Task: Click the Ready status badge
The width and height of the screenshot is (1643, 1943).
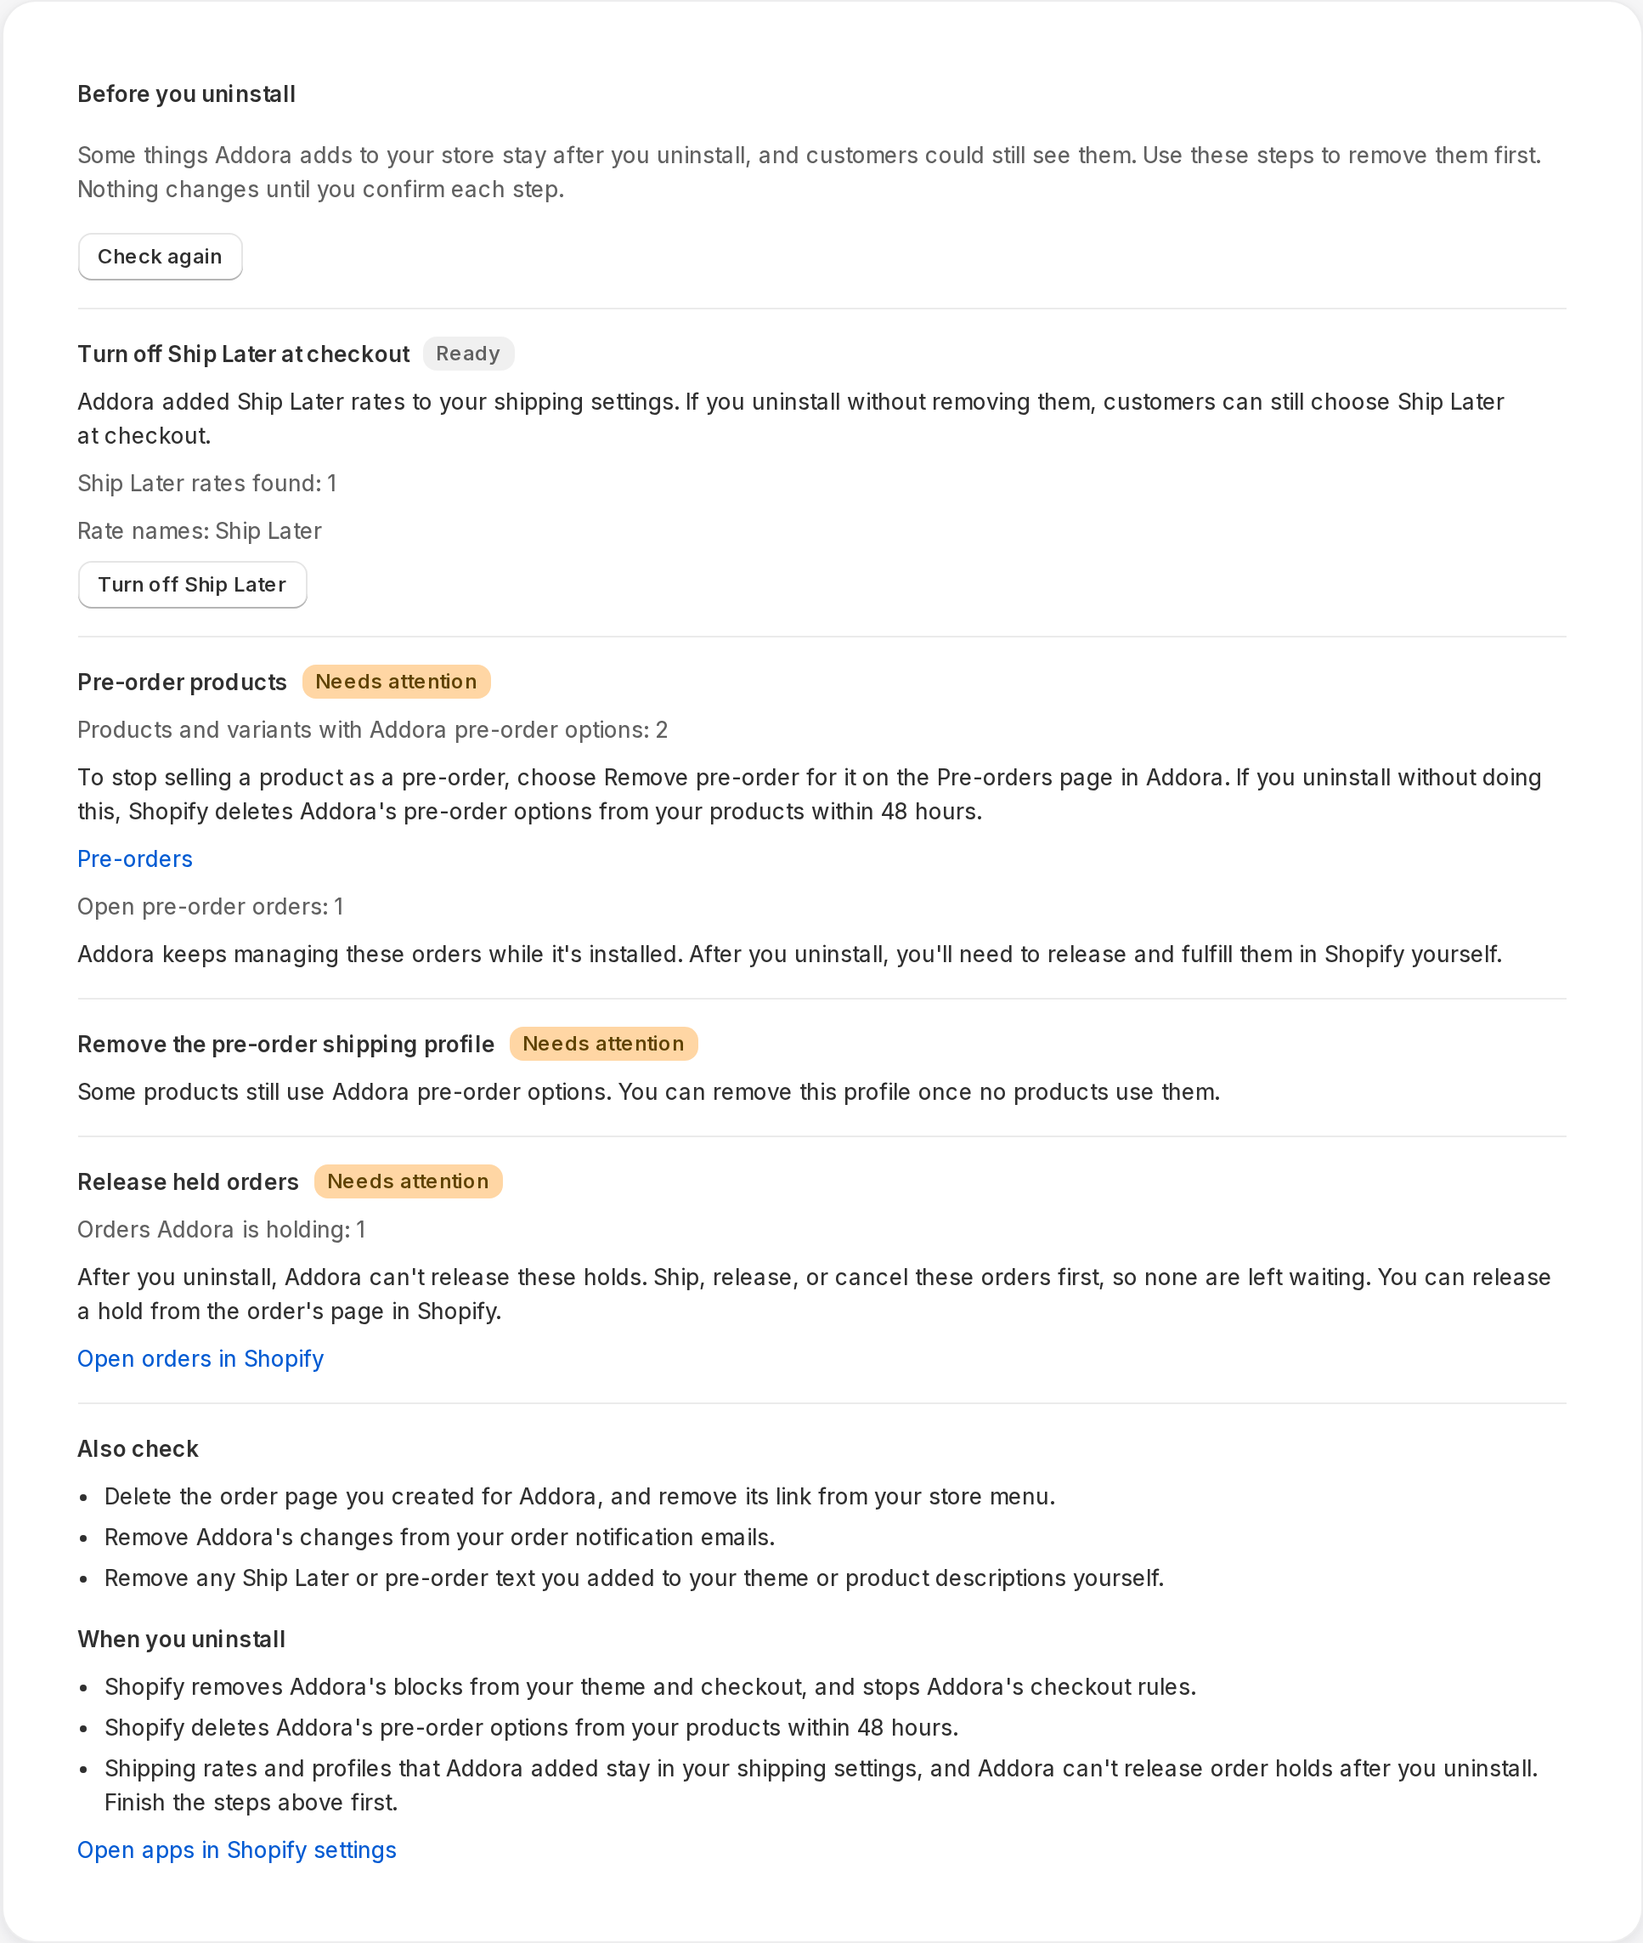Action: tap(467, 354)
